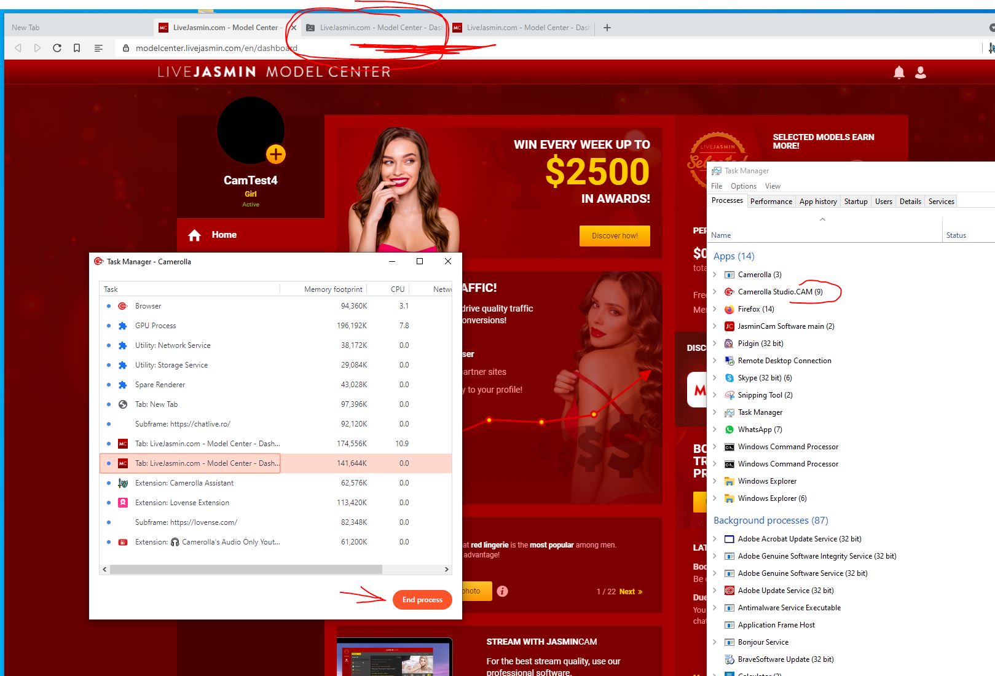Image resolution: width=995 pixels, height=676 pixels.
Task: Click the Remote Desktop Connection icon
Action: (x=730, y=361)
